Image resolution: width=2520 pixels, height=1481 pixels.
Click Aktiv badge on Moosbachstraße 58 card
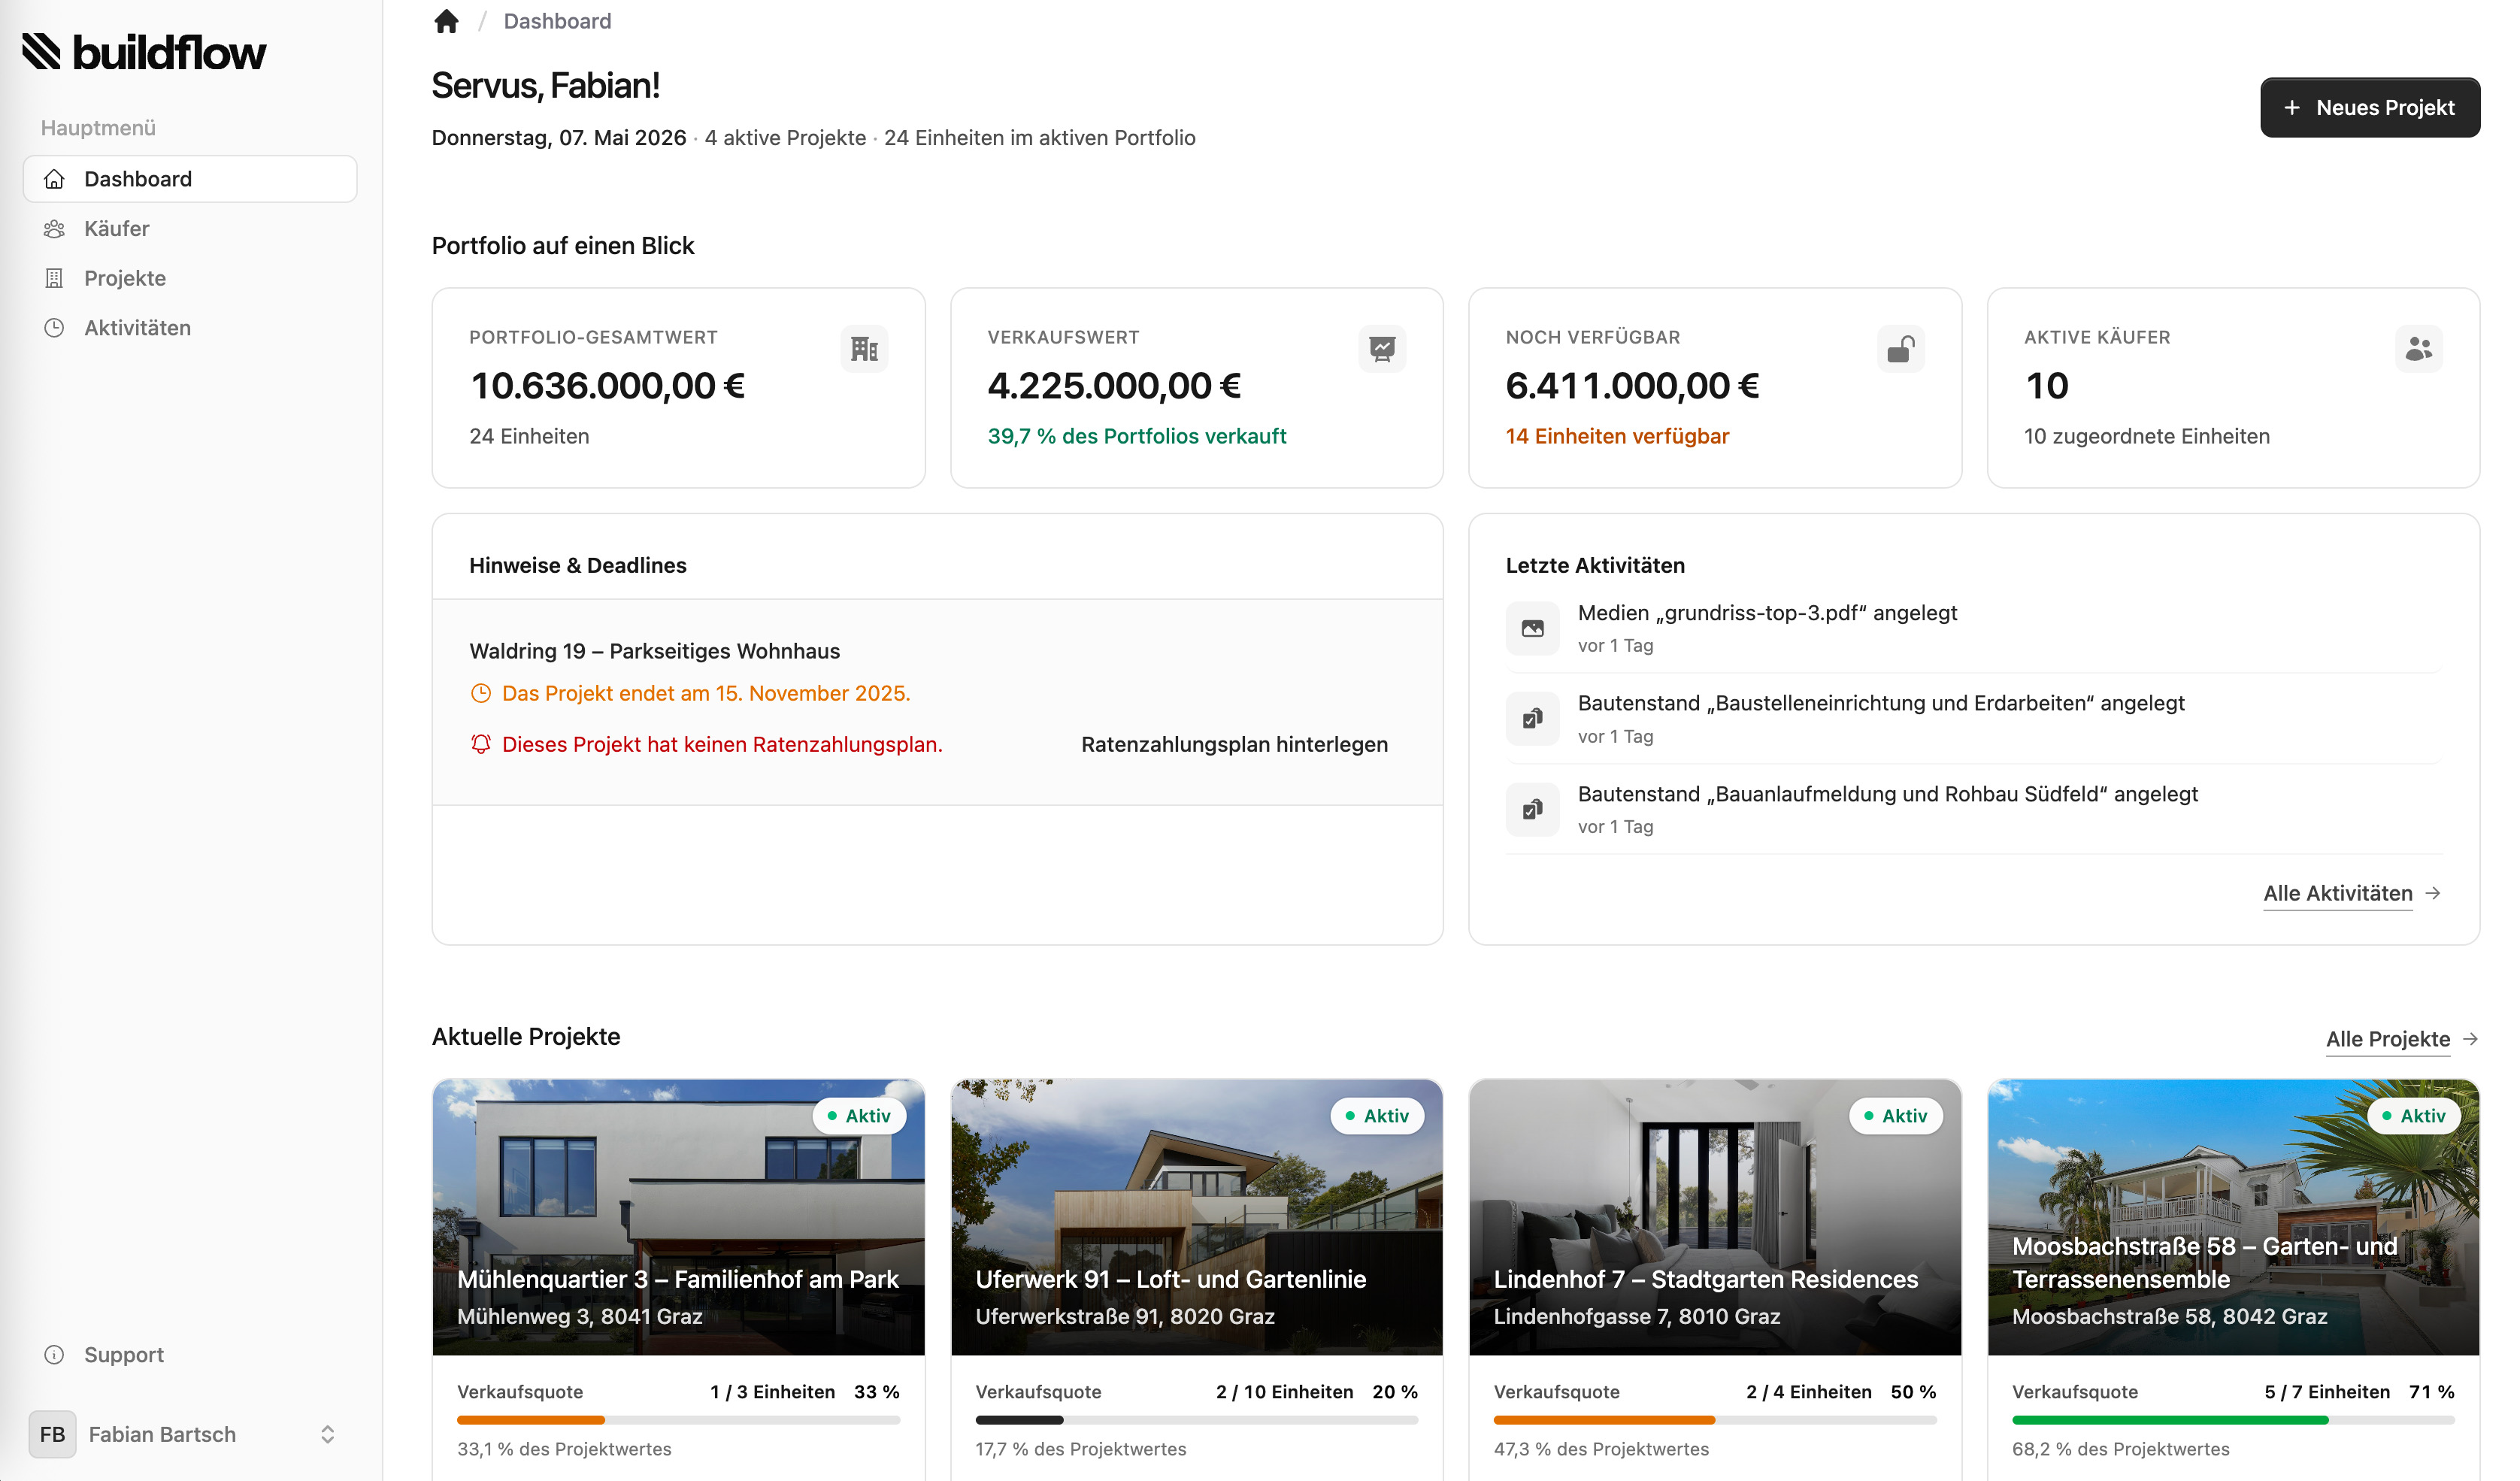click(2414, 1116)
